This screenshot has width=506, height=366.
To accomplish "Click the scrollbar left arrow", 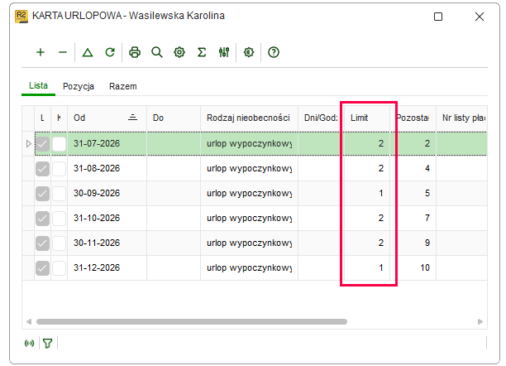I will click(x=29, y=322).
